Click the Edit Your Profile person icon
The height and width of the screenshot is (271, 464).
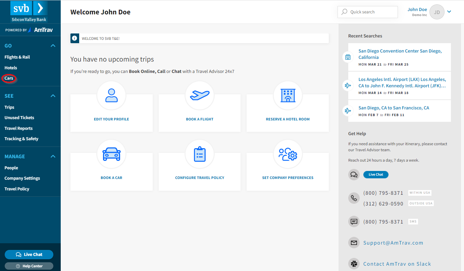click(x=111, y=95)
